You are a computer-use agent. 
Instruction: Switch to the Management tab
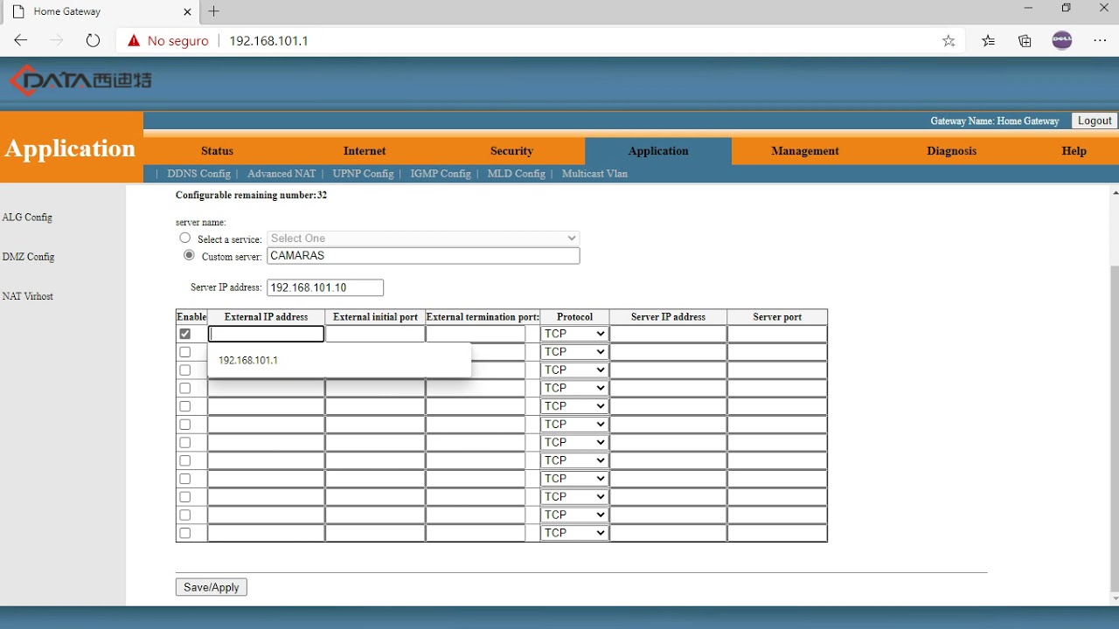point(805,151)
